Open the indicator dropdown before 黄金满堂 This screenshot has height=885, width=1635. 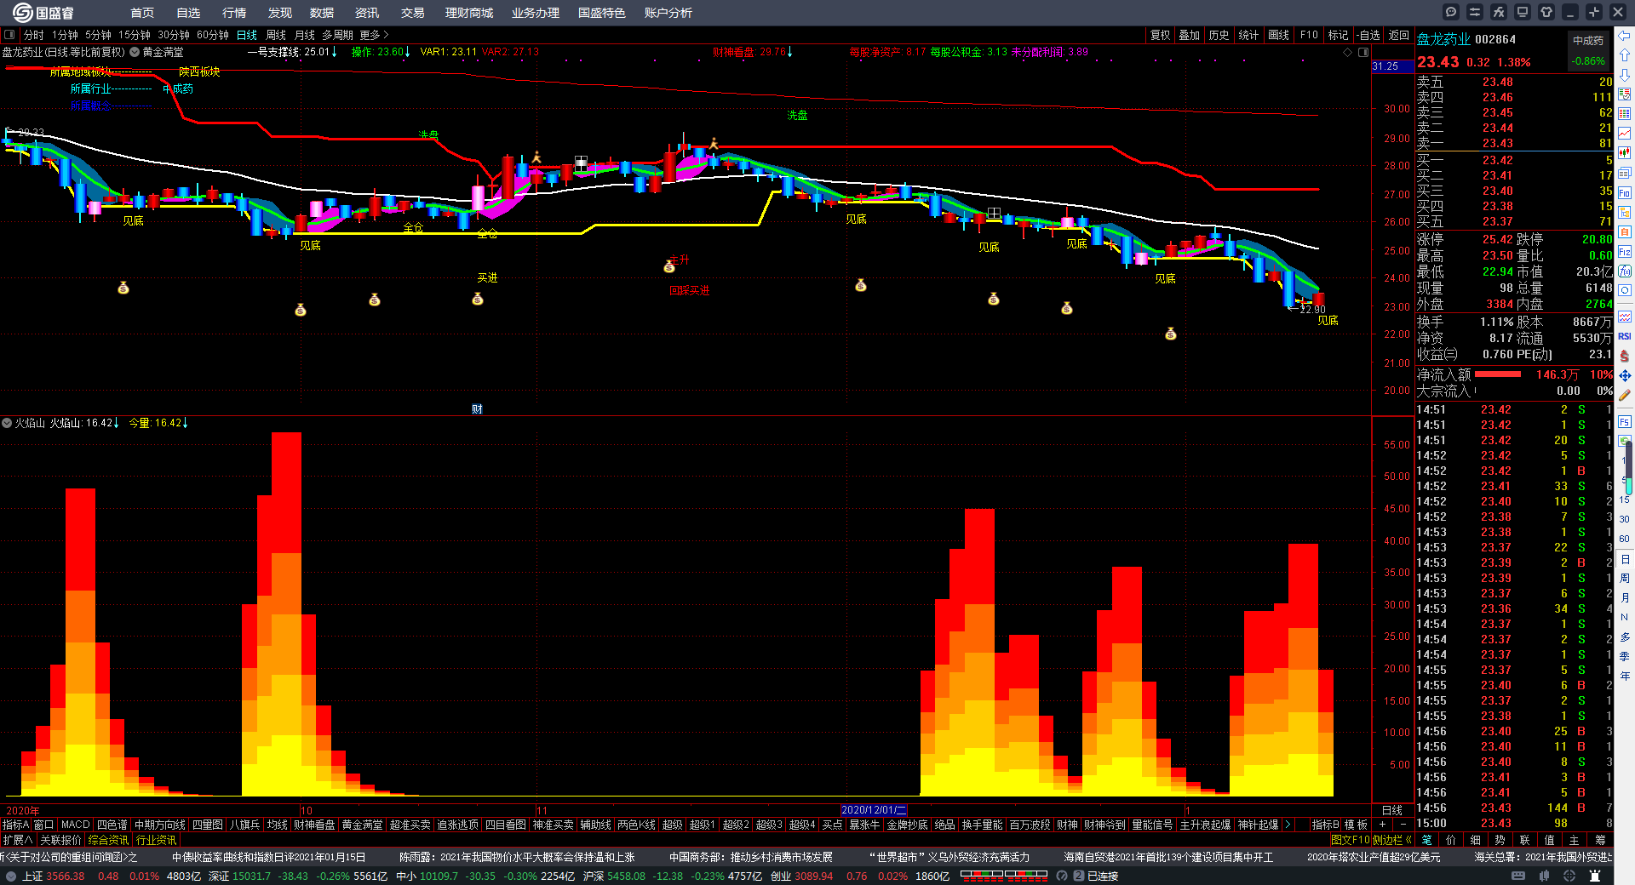pos(135,52)
